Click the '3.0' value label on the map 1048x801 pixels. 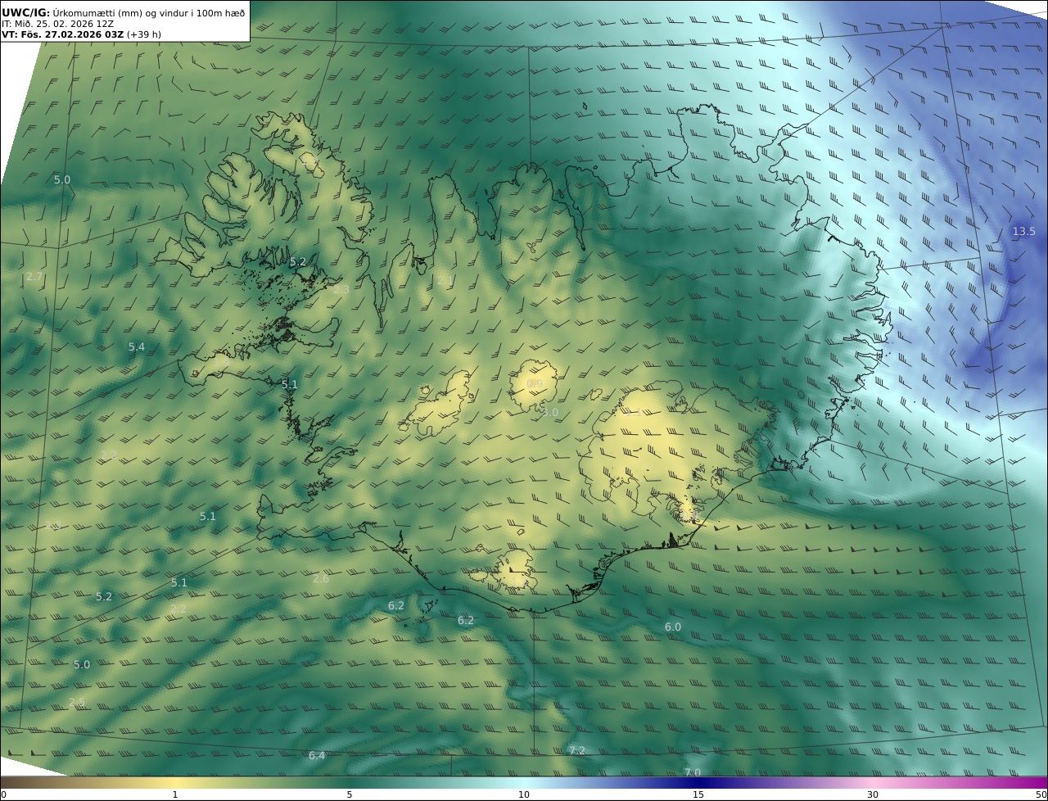tap(550, 412)
